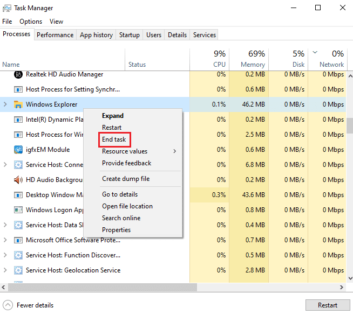
Task: Click the Microsoft Office Software Protection icon
Action: 18,240
